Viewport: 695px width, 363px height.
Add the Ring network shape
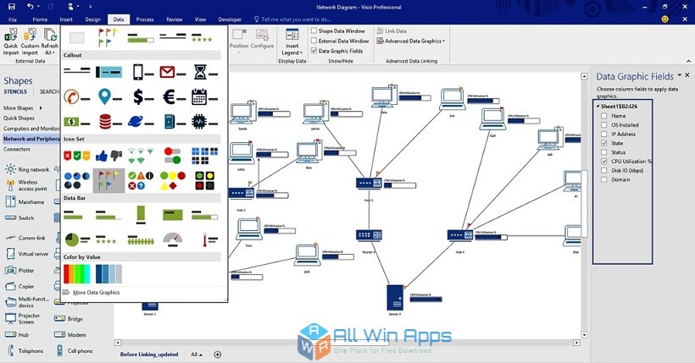[x=27, y=169]
